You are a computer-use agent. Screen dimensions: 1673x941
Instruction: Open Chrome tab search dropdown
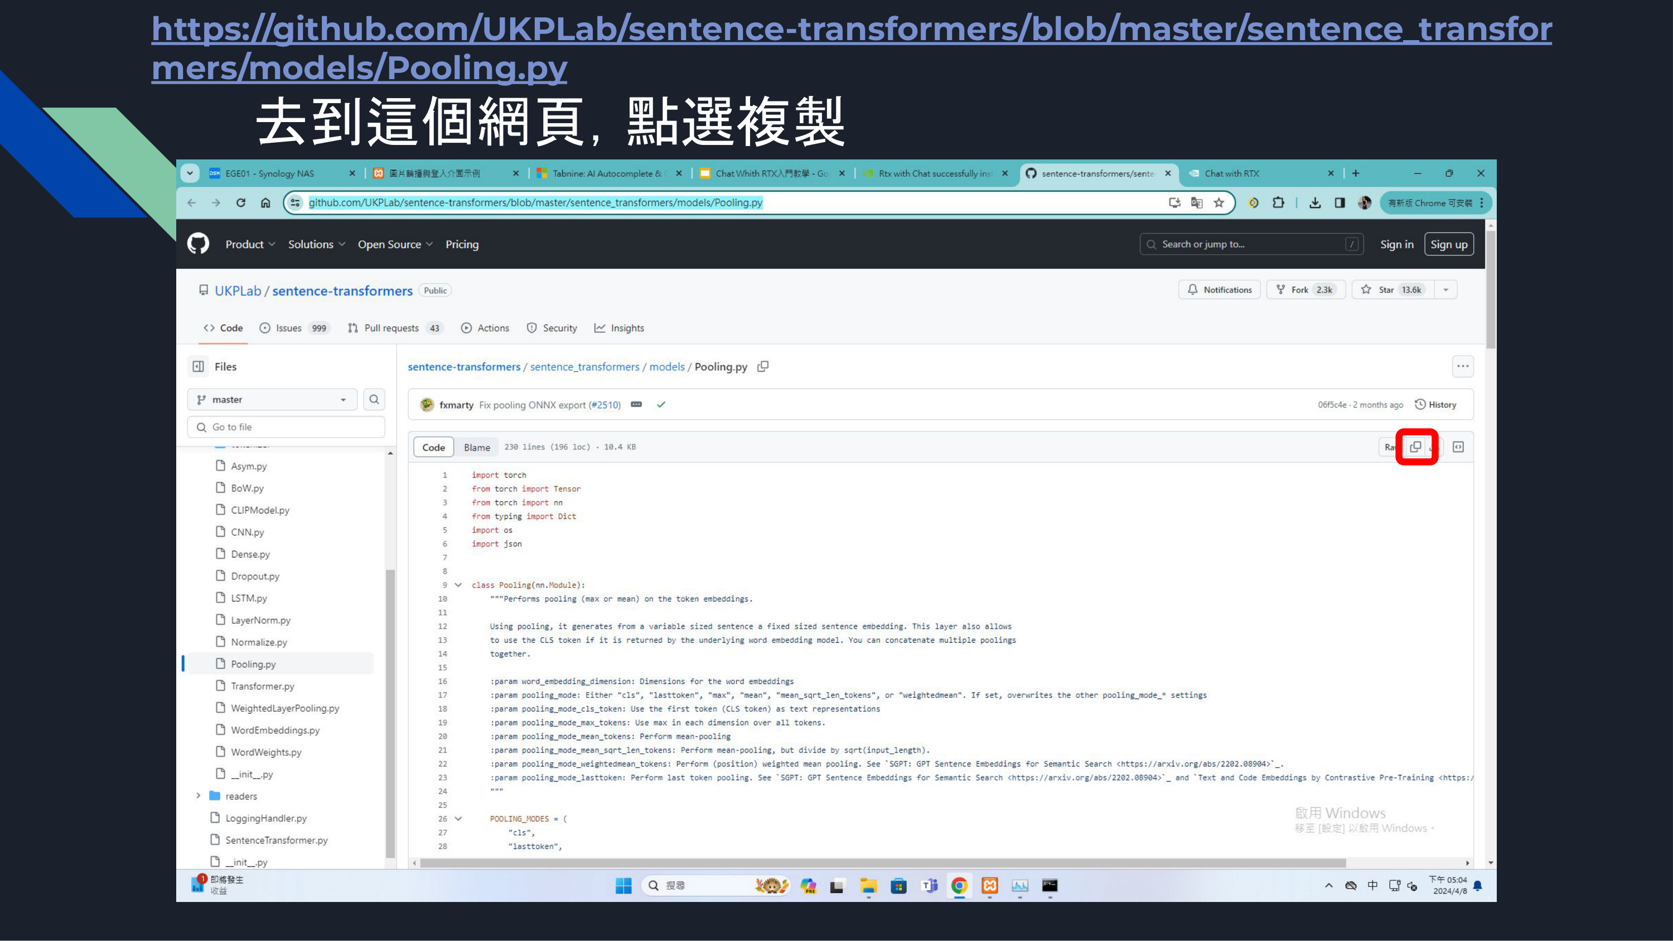tap(190, 173)
